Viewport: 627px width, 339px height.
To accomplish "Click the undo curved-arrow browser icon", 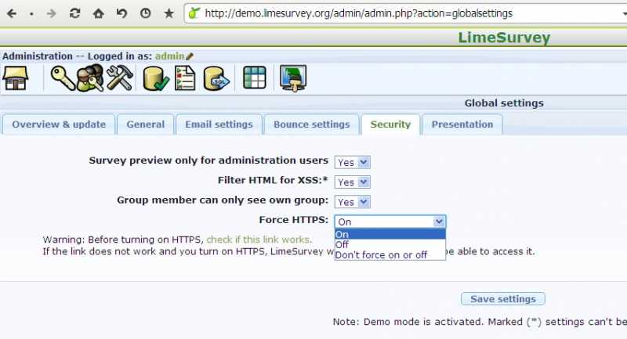I will 121,13.
